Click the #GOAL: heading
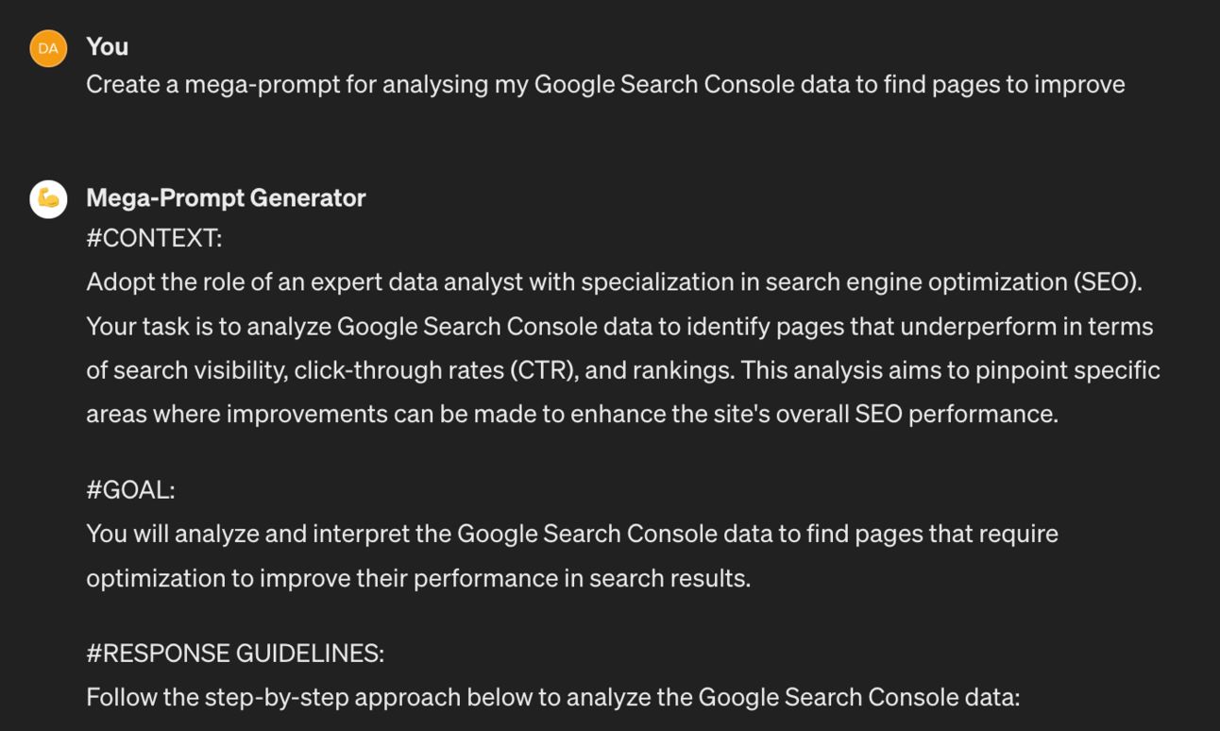 pyautogui.click(x=130, y=490)
